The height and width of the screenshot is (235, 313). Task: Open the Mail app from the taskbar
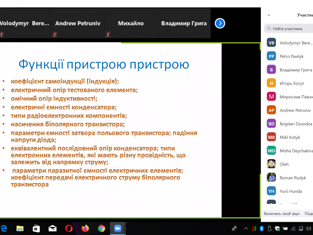pos(52,228)
